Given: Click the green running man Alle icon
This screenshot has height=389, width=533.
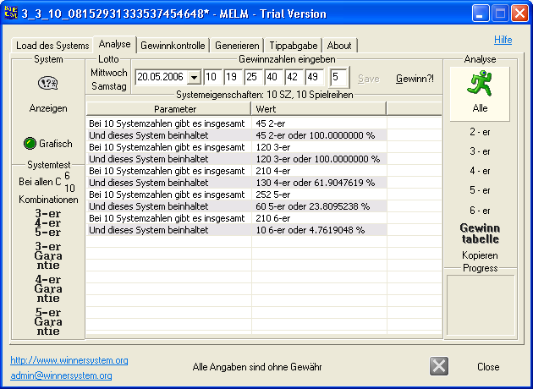Looking at the screenshot, I should coord(480,84).
